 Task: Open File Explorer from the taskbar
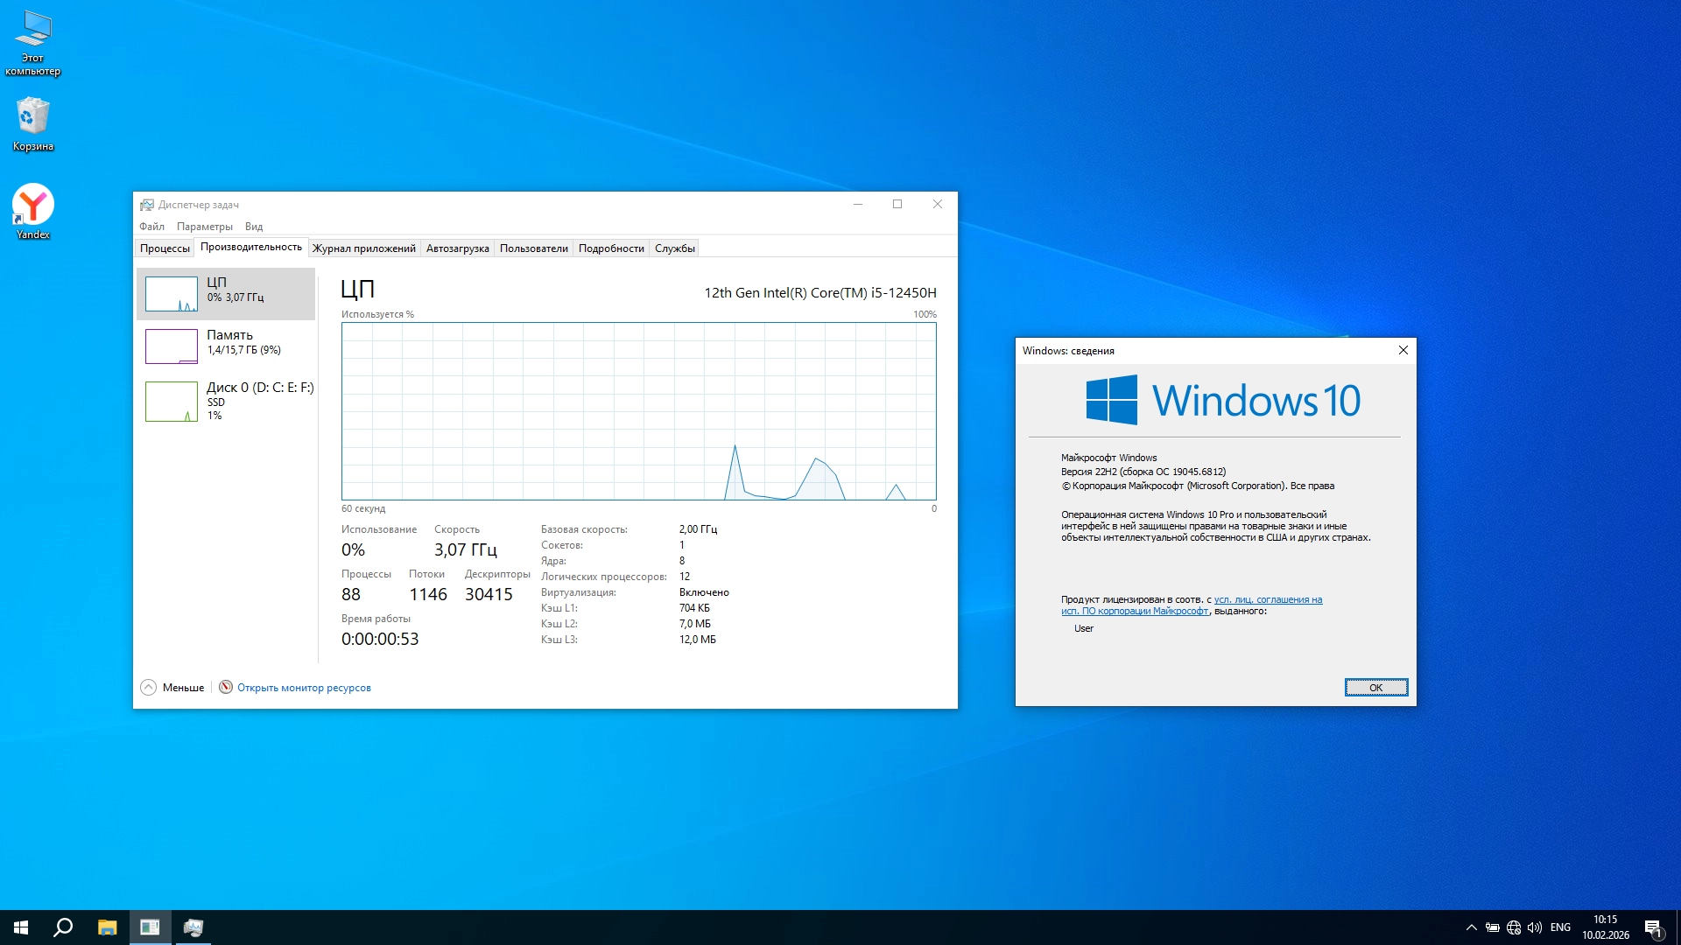(x=107, y=927)
